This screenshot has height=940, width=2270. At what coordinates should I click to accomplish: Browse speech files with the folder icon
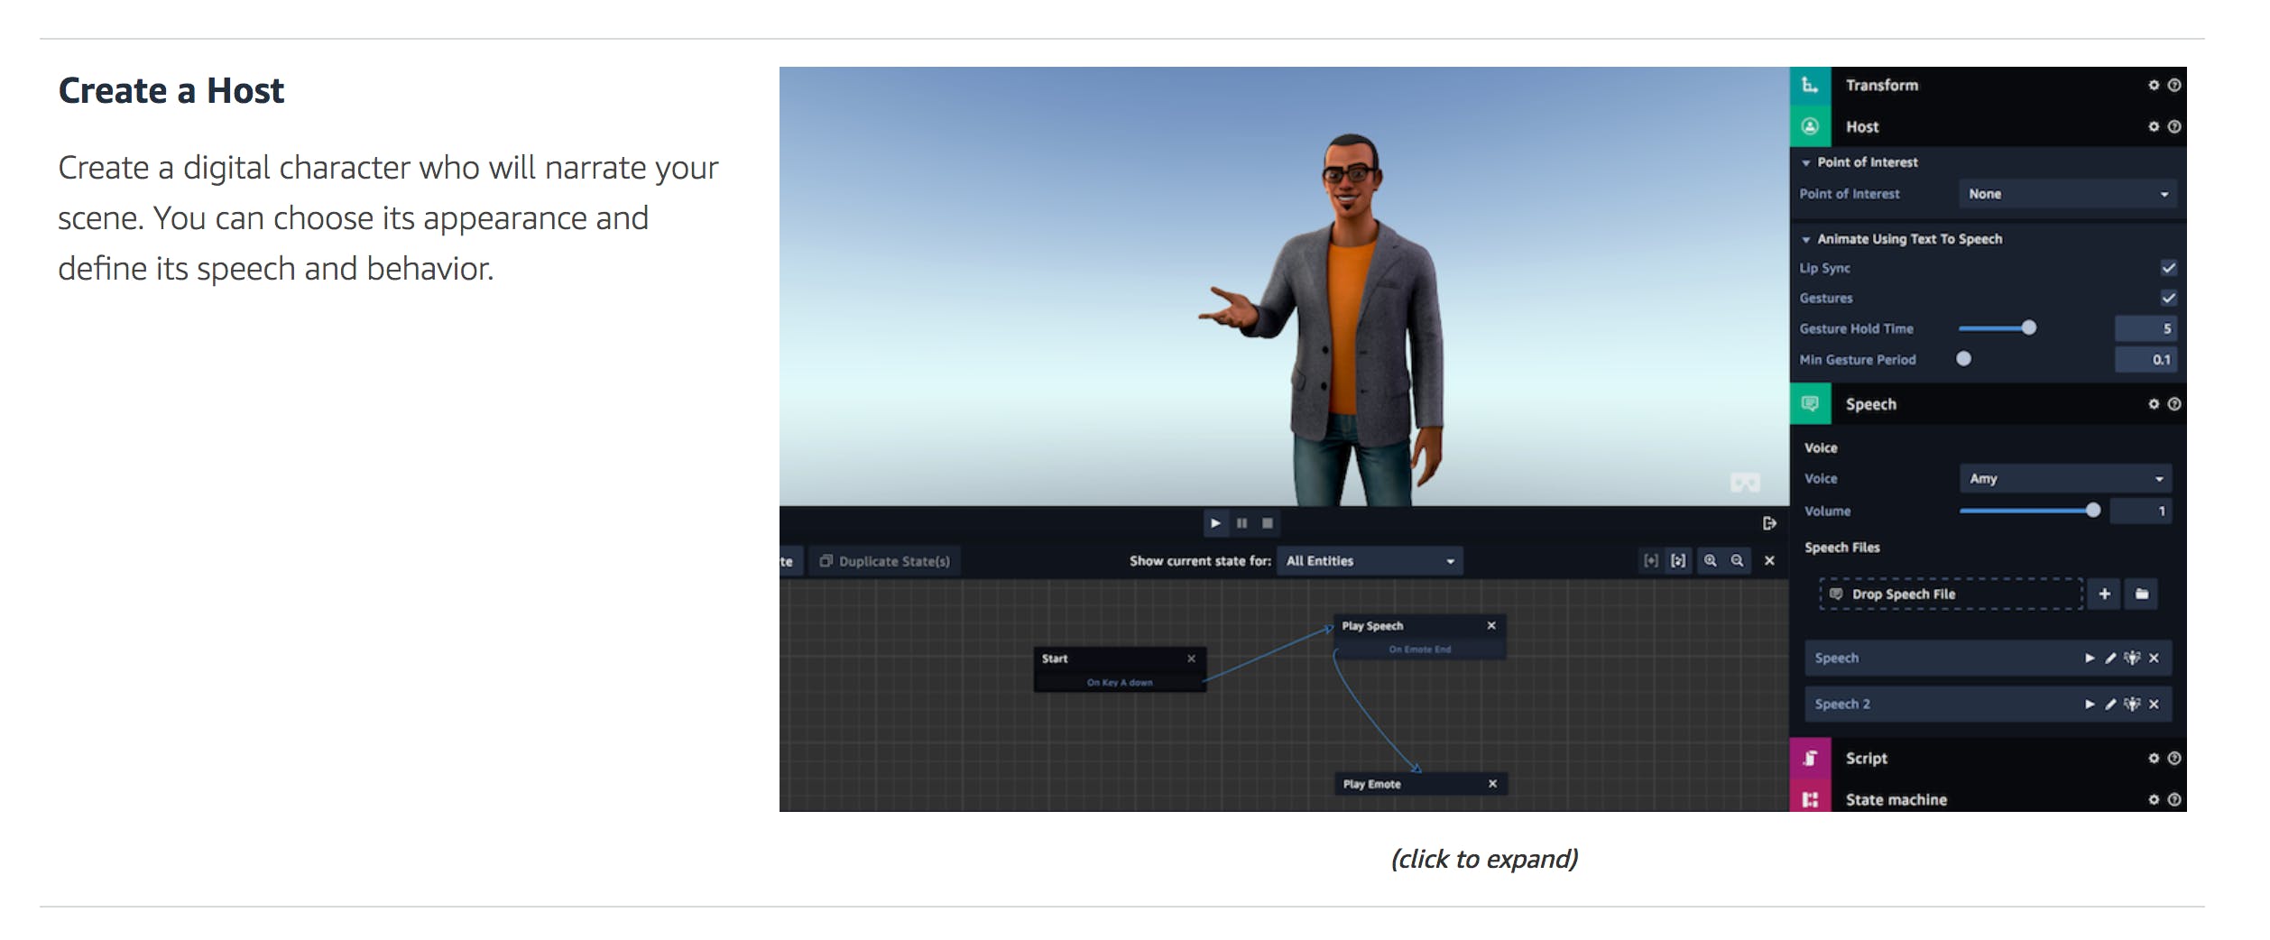click(x=2142, y=594)
